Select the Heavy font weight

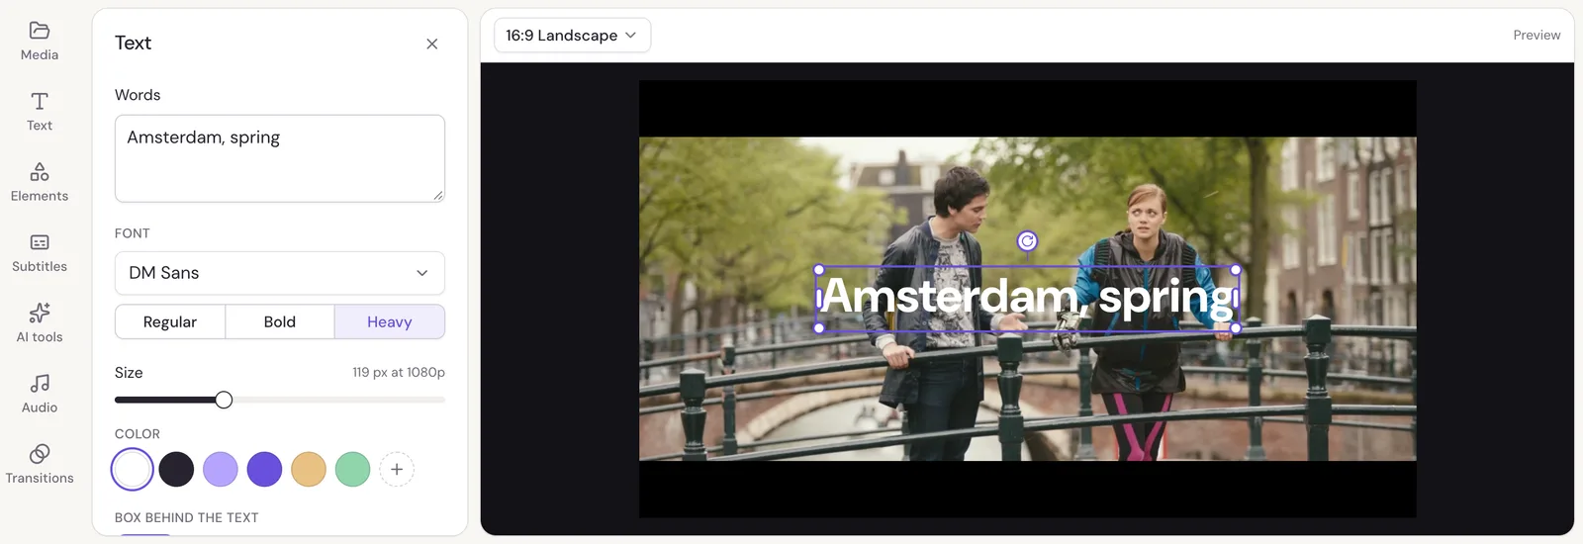[x=390, y=321]
